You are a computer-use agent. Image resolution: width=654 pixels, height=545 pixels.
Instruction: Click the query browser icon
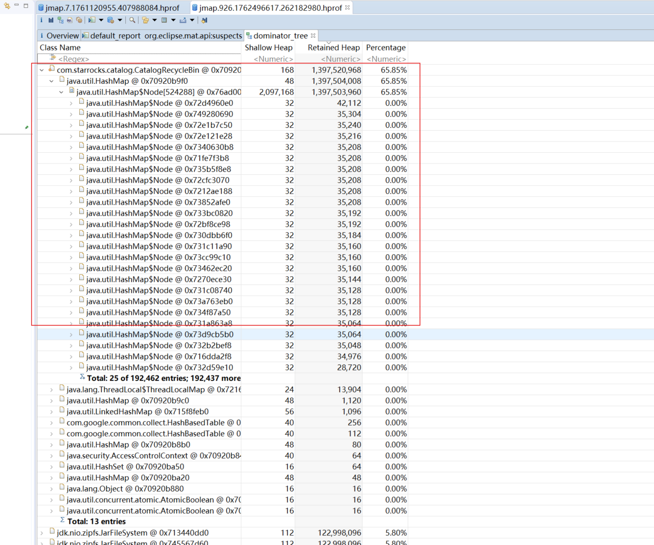111,20
